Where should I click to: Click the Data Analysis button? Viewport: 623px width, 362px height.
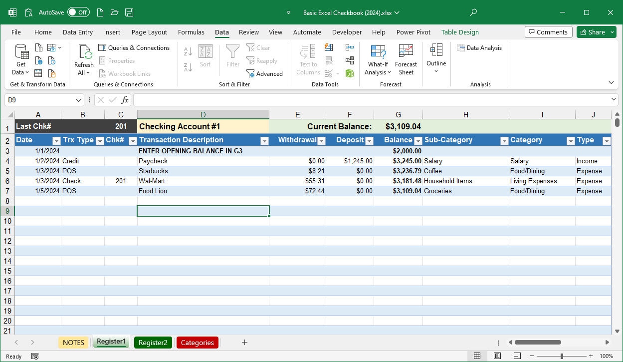[x=479, y=47]
